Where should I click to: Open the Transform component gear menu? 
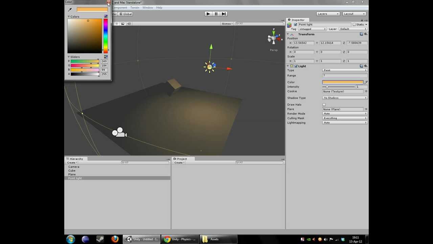point(365,34)
